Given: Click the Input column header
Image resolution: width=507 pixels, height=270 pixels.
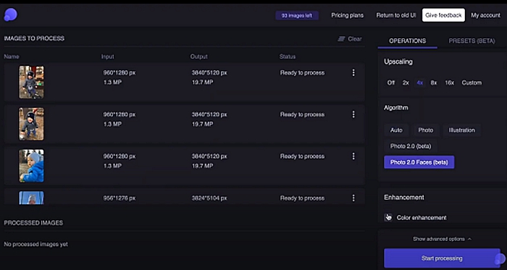Looking at the screenshot, I should coord(108,56).
